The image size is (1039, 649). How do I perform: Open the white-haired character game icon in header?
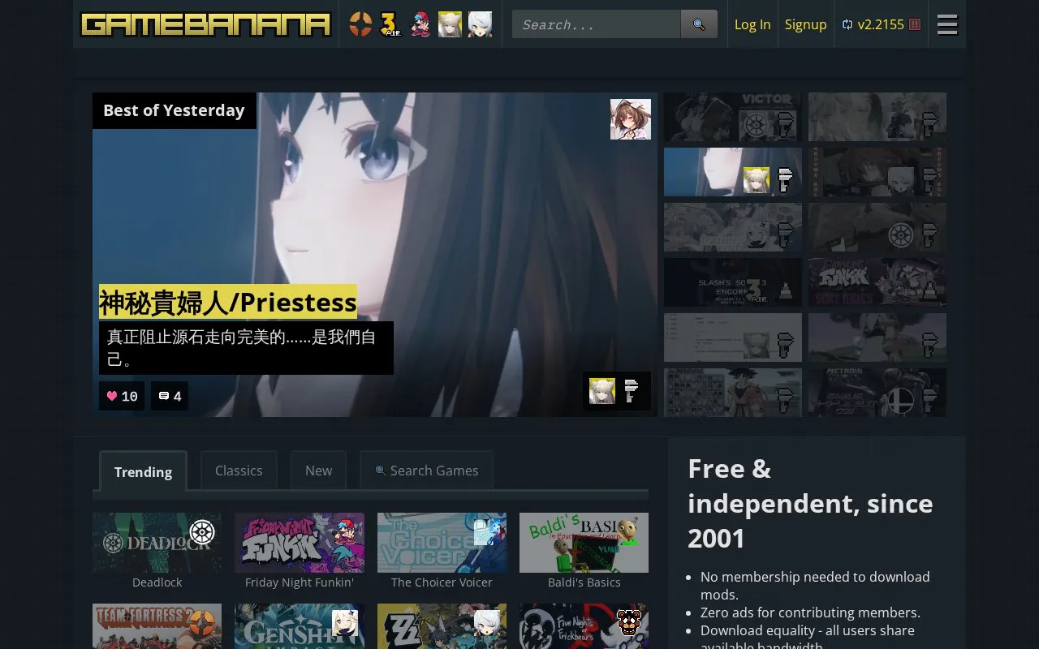click(481, 24)
